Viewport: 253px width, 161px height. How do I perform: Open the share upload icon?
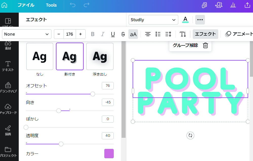point(247,5)
